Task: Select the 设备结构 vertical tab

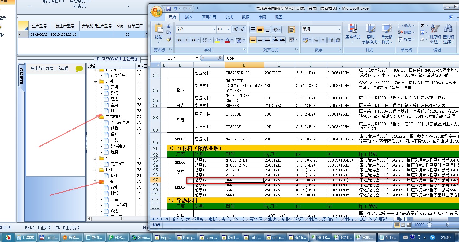Action: [x=21, y=76]
